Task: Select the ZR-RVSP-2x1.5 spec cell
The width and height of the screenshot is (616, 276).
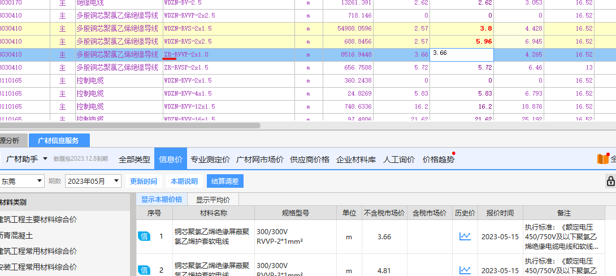Action: tap(229, 67)
